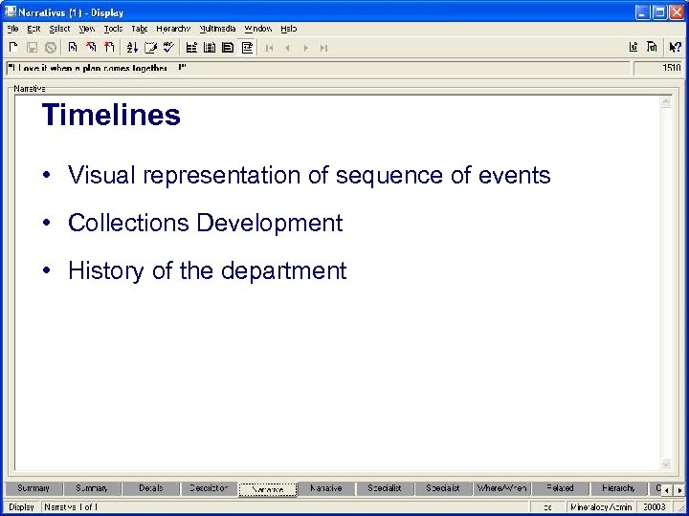The height and width of the screenshot is (516, 689).
Task: Go to the last record arrow
Action: click(x=323, y=48)
